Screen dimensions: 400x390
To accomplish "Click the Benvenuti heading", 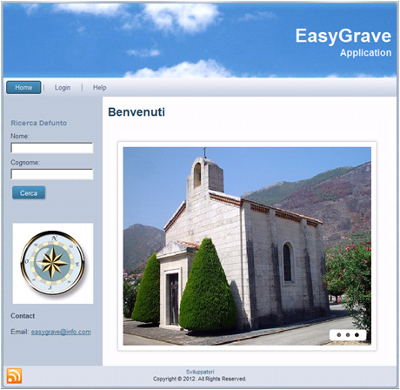I will [x=137, y=112].
